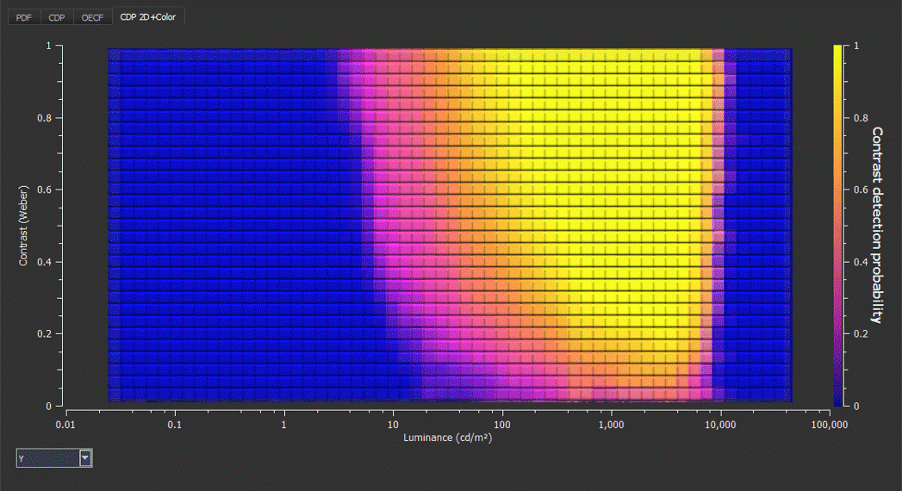Switch to the PDF tab
902x491 pixels.
(23, 17)
